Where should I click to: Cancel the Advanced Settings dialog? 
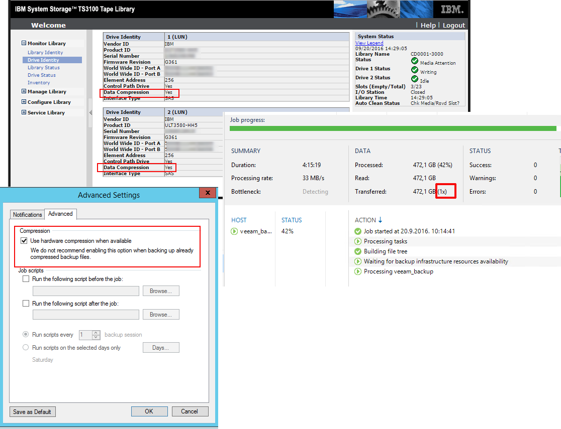tap(190, 411)
